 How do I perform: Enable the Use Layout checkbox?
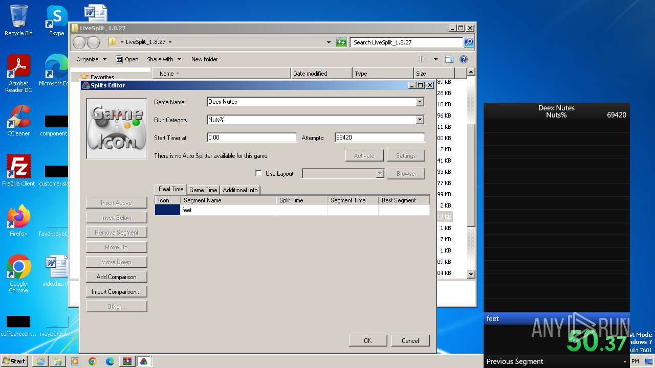[x=258, y=173]
